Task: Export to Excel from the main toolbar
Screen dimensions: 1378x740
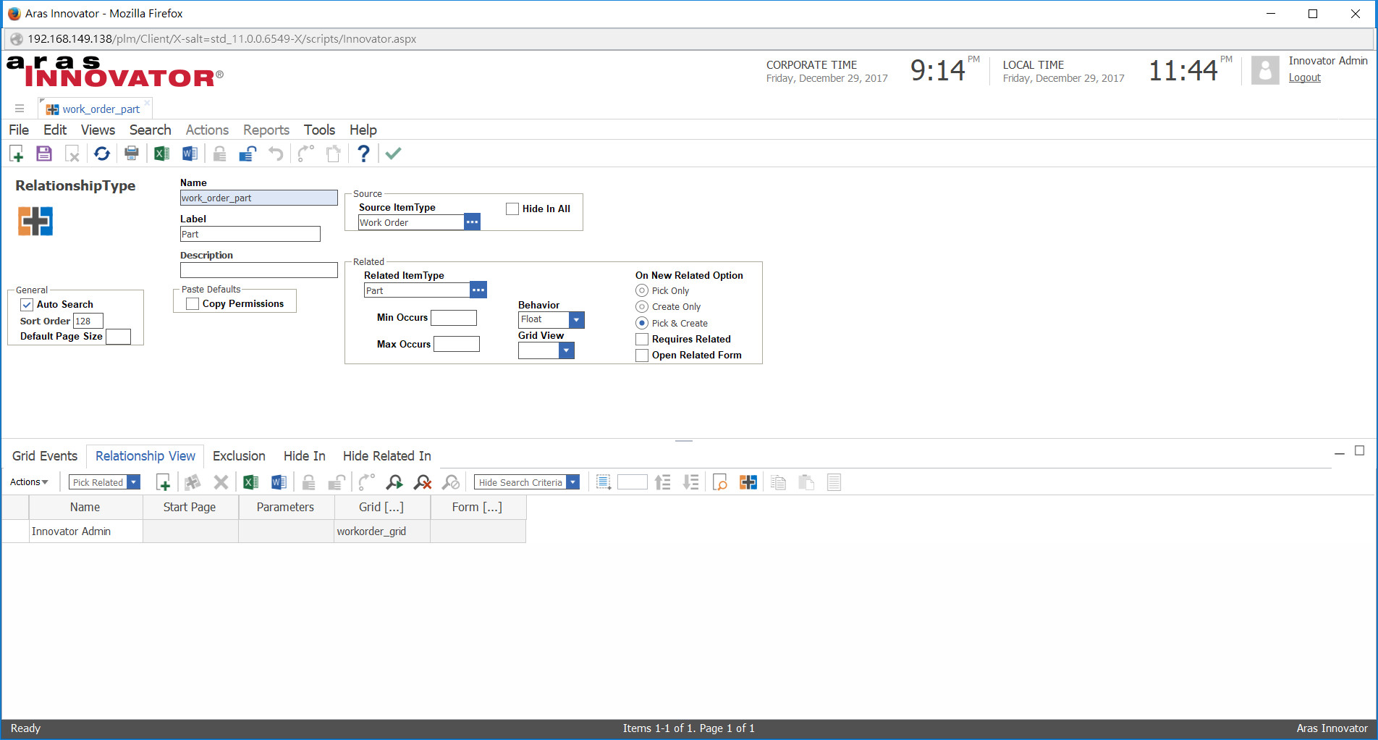Action: [x=161, y=154]
